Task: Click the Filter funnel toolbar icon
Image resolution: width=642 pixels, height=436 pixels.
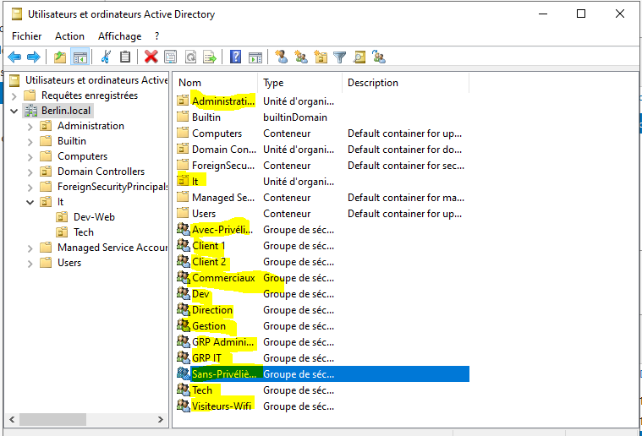Action: tap(340, 57)
